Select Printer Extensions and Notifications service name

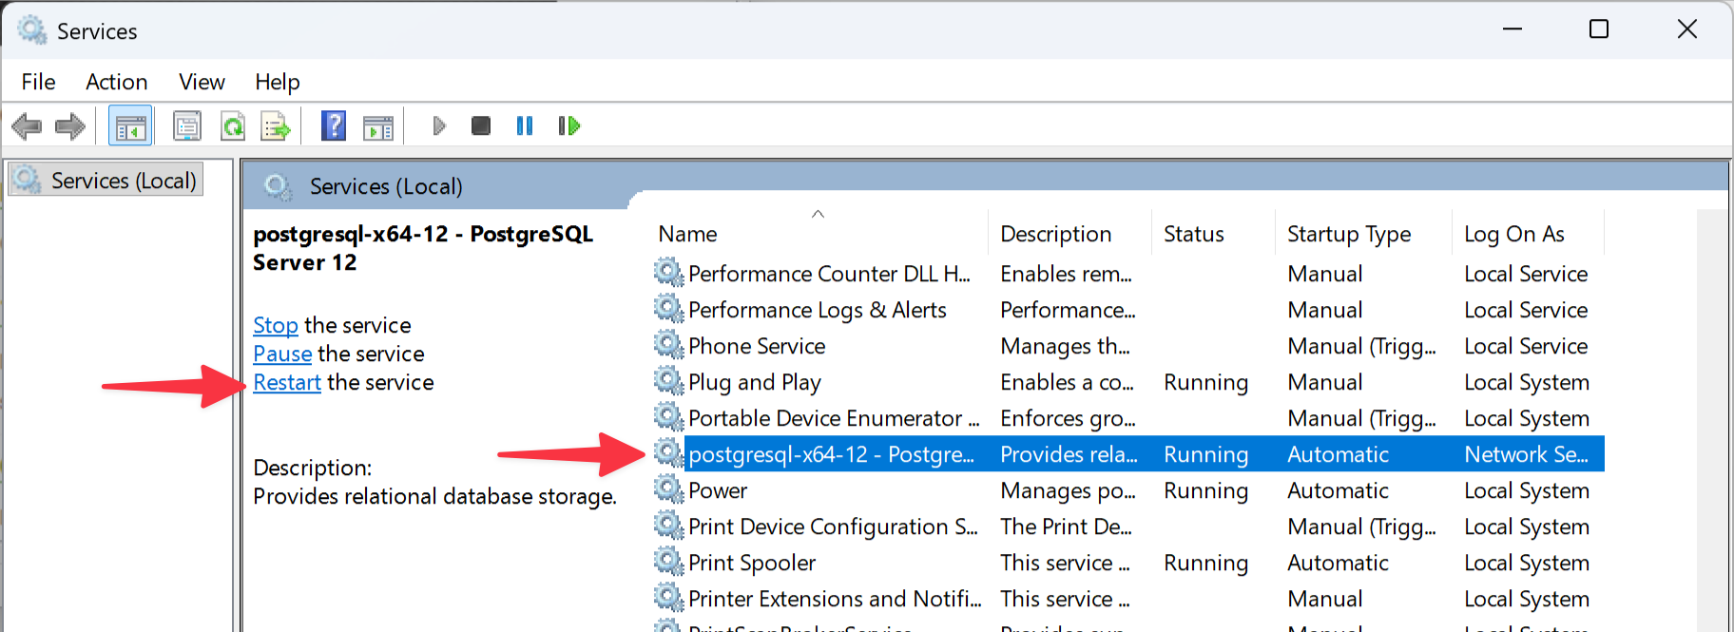coord(835,599)
